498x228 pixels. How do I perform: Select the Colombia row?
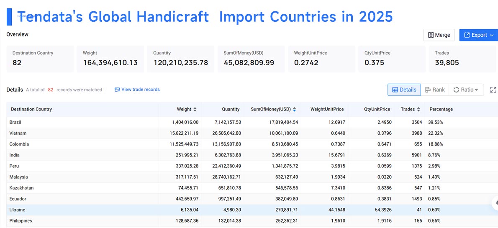[252, 144]
